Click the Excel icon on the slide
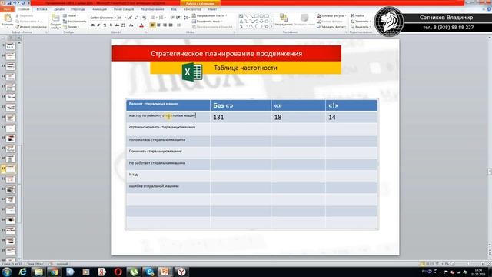Image resolution: width=492 pixels, height=277 pixels. (x=192, y=72)
